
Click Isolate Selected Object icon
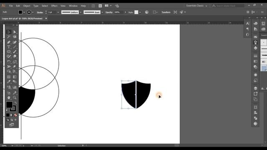click(175, 12)
